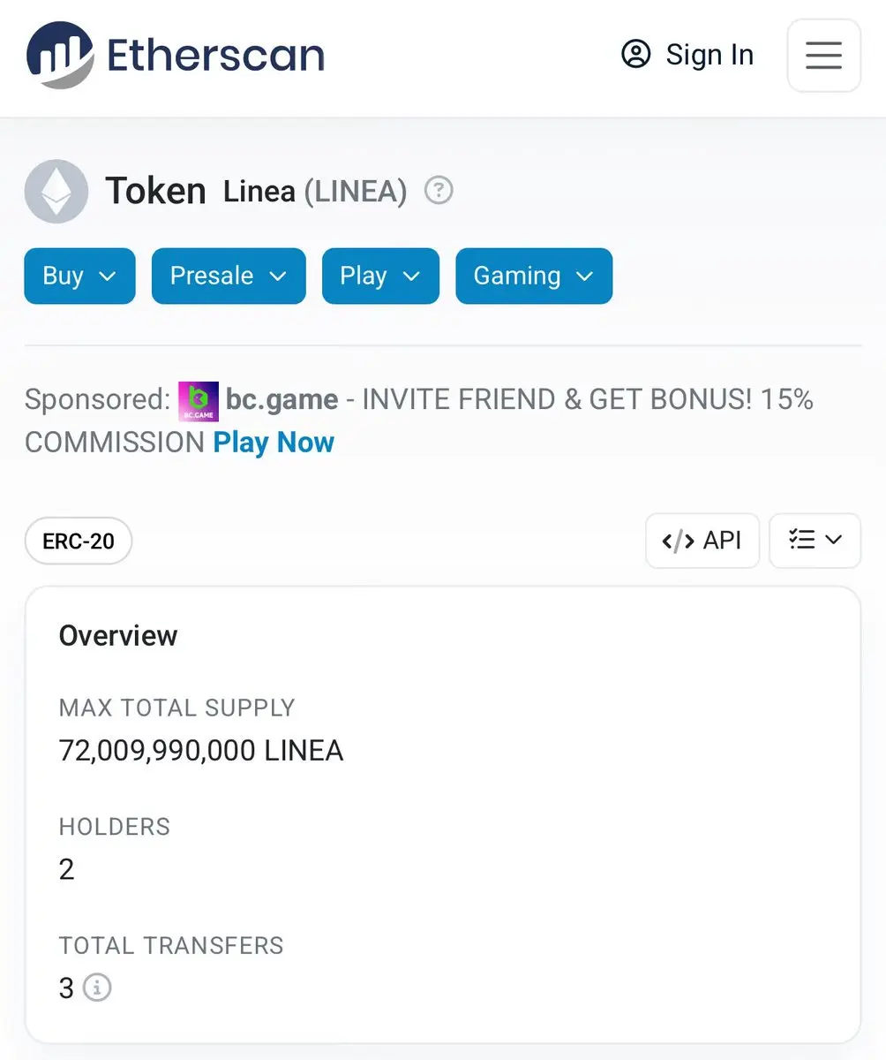
Task: Expand the Presale dropdown
Action: point(229,276)
